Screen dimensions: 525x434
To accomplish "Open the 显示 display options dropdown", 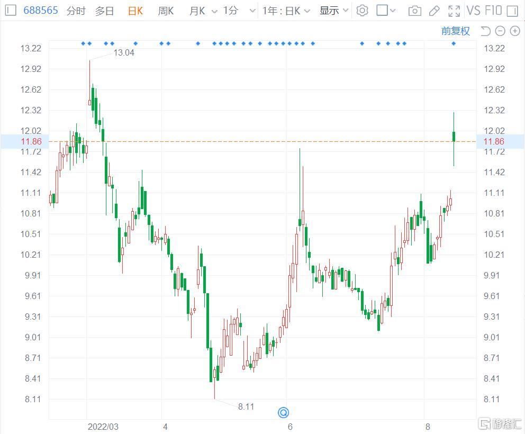I will pyautogui.click(x=334, y=11).
